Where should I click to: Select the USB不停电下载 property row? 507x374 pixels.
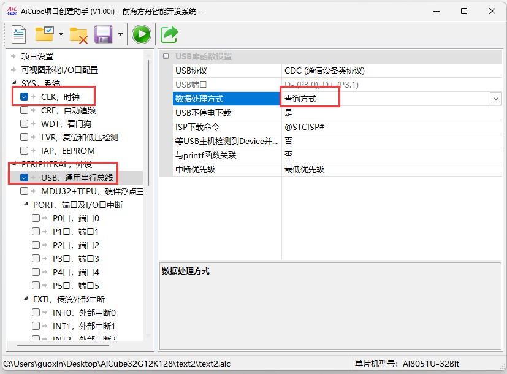337,113
